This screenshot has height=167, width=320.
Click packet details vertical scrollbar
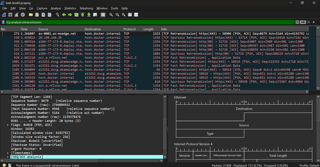point(165,126)
